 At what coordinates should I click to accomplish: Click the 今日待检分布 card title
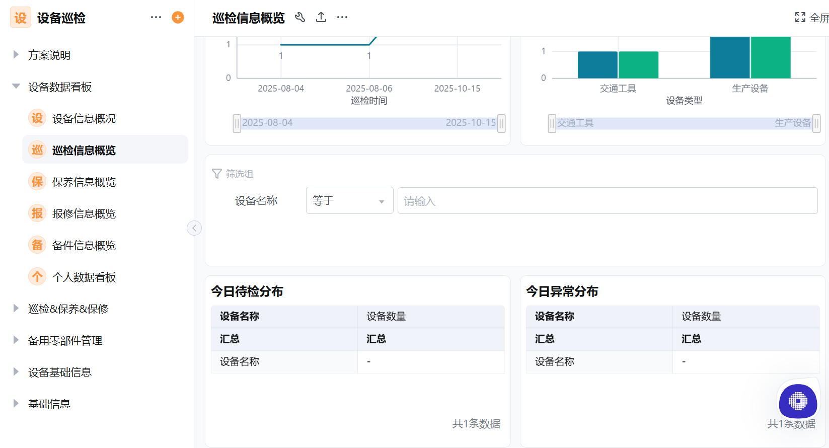click(247, 291)
